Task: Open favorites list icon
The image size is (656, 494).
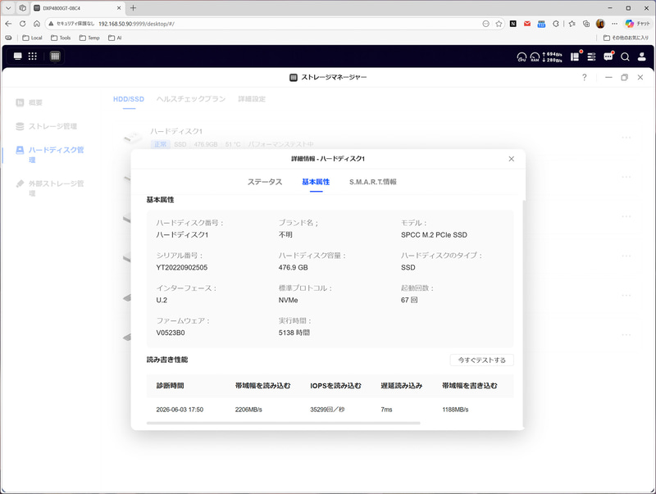Action: (572, 24)
